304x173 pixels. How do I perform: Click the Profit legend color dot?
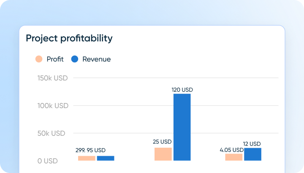click(x=39, y=59)
